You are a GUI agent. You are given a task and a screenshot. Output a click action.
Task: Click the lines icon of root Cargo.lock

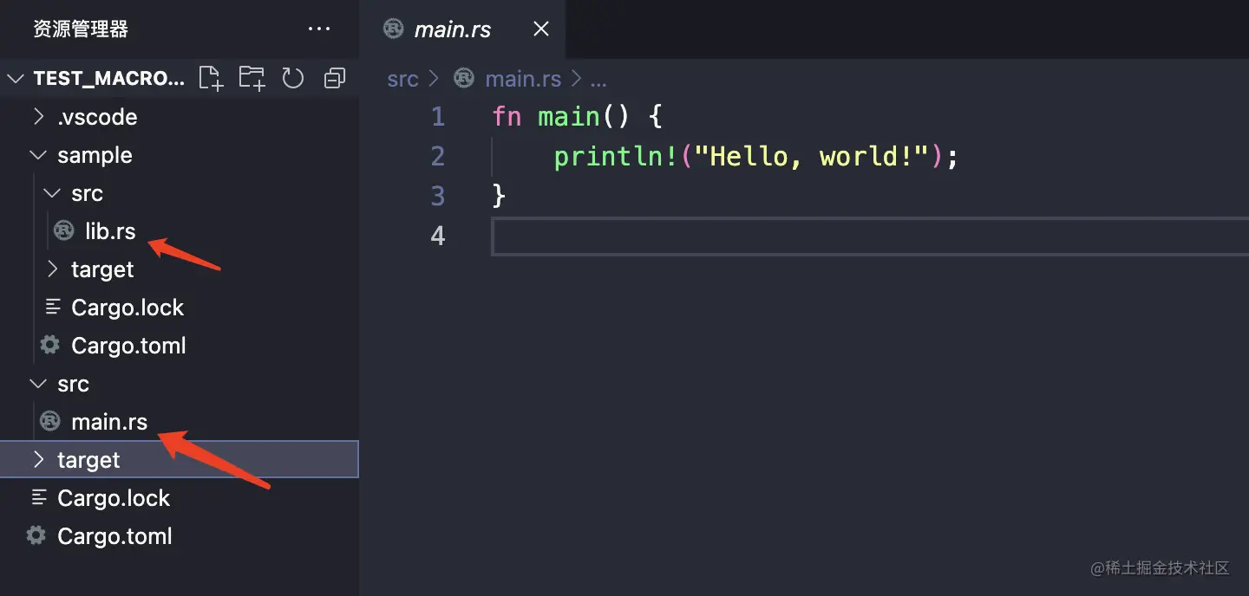pos(39,497)
